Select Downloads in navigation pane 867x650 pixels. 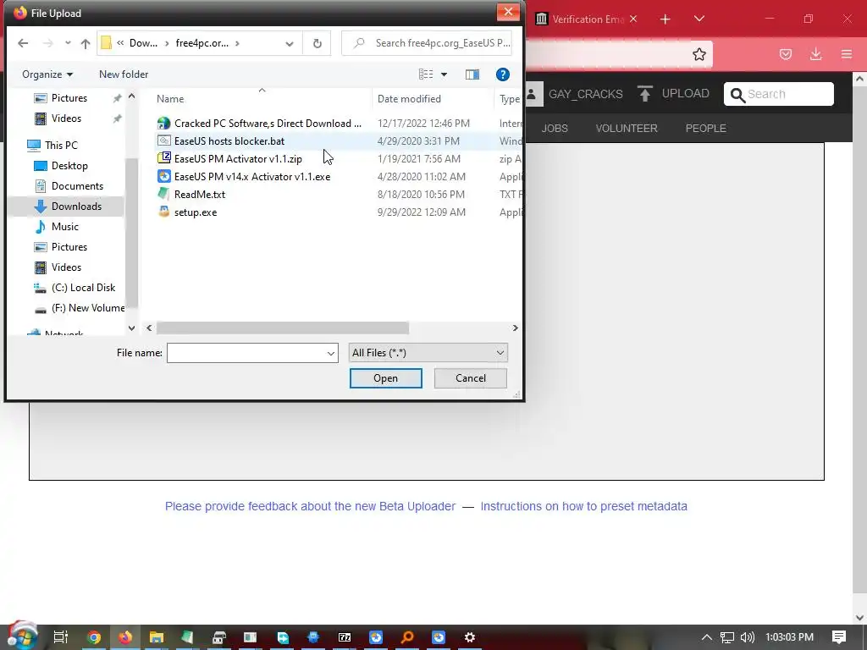pos(68,207)
